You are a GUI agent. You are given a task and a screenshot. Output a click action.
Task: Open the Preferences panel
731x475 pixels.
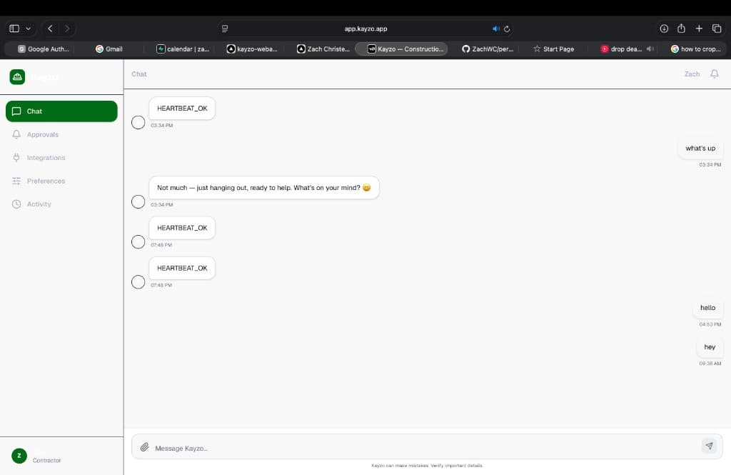pyautogui.click(x=46, y=181)
